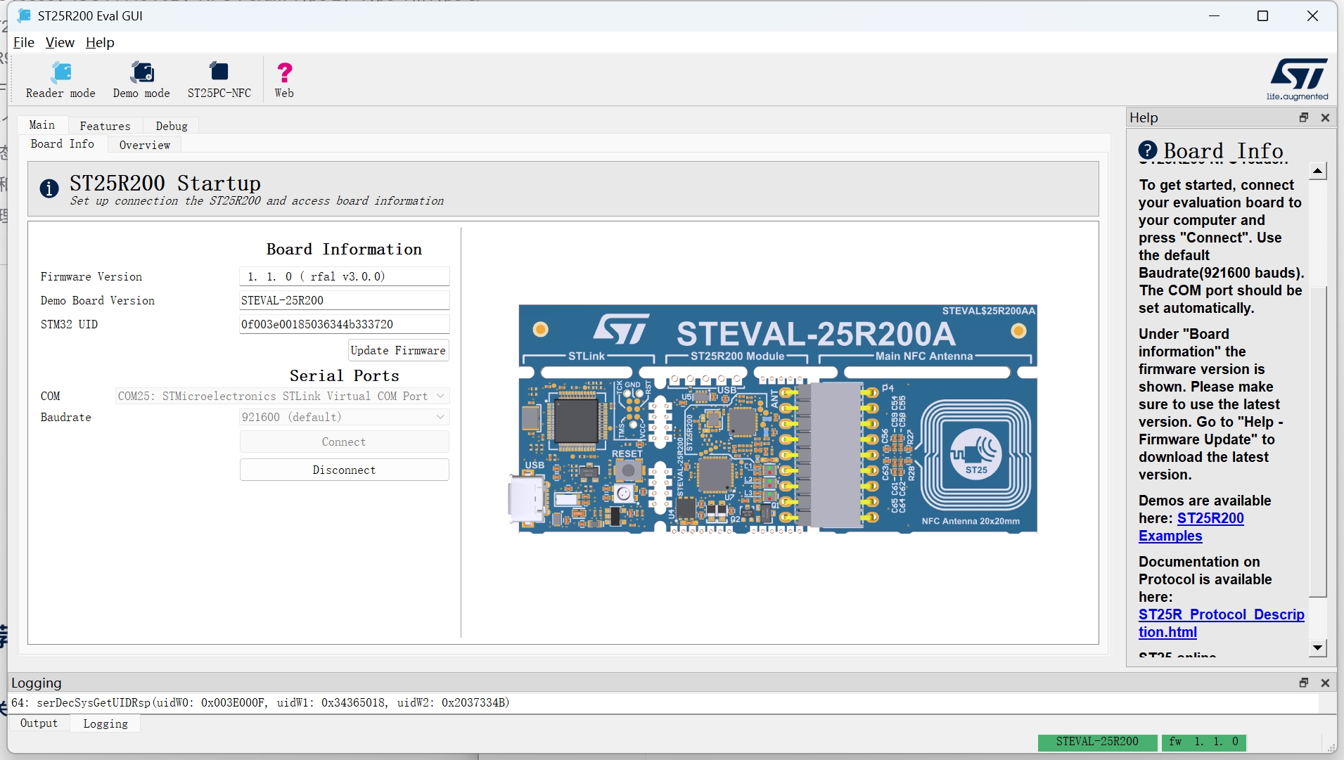Open the File menu
Image resolution: width=1344 pixels, height=760 pixels.
coord(23,42)
